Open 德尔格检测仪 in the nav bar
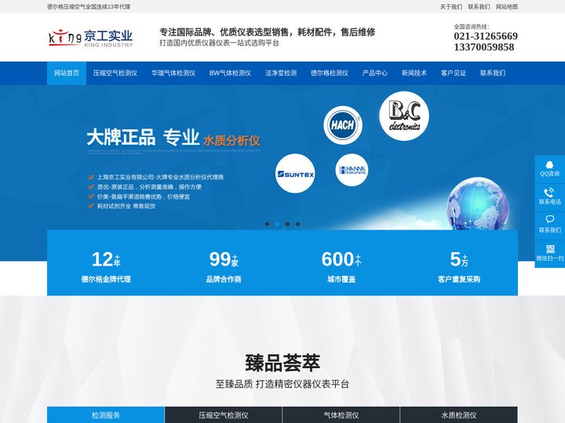565x423 pixels. click(x=330, y=73)
